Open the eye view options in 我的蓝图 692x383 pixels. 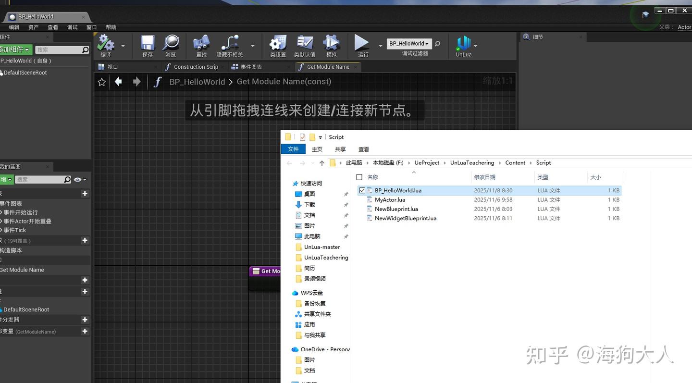click(80, 180)
